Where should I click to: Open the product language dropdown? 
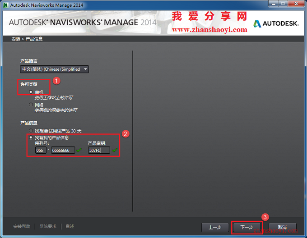pos(55,69)
